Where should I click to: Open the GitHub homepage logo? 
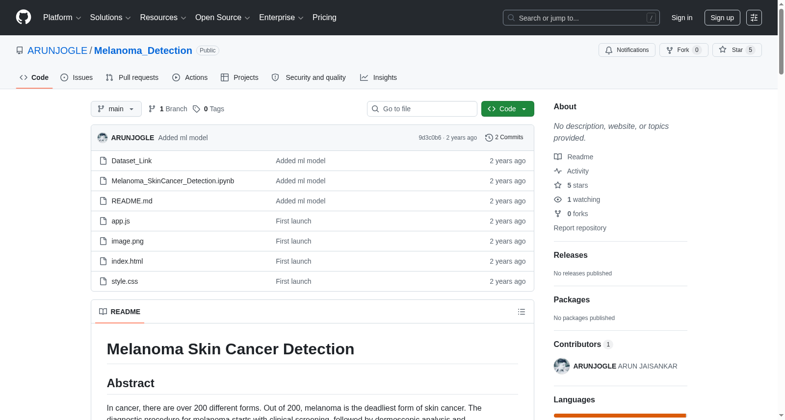(x=24, y=18)
